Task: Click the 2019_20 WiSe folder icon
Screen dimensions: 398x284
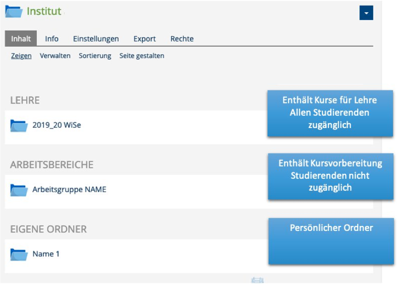Action: (19, 126)
